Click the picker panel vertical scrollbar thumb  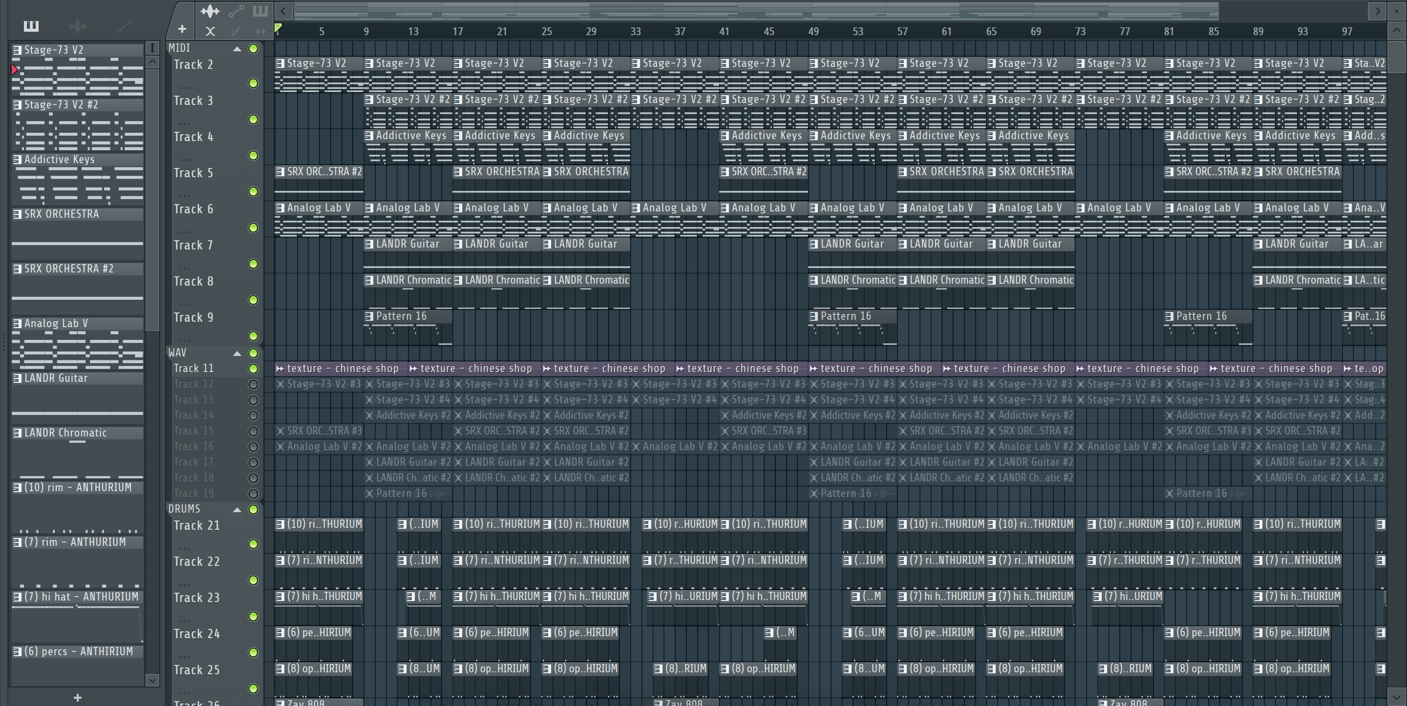tap(152, 199)
